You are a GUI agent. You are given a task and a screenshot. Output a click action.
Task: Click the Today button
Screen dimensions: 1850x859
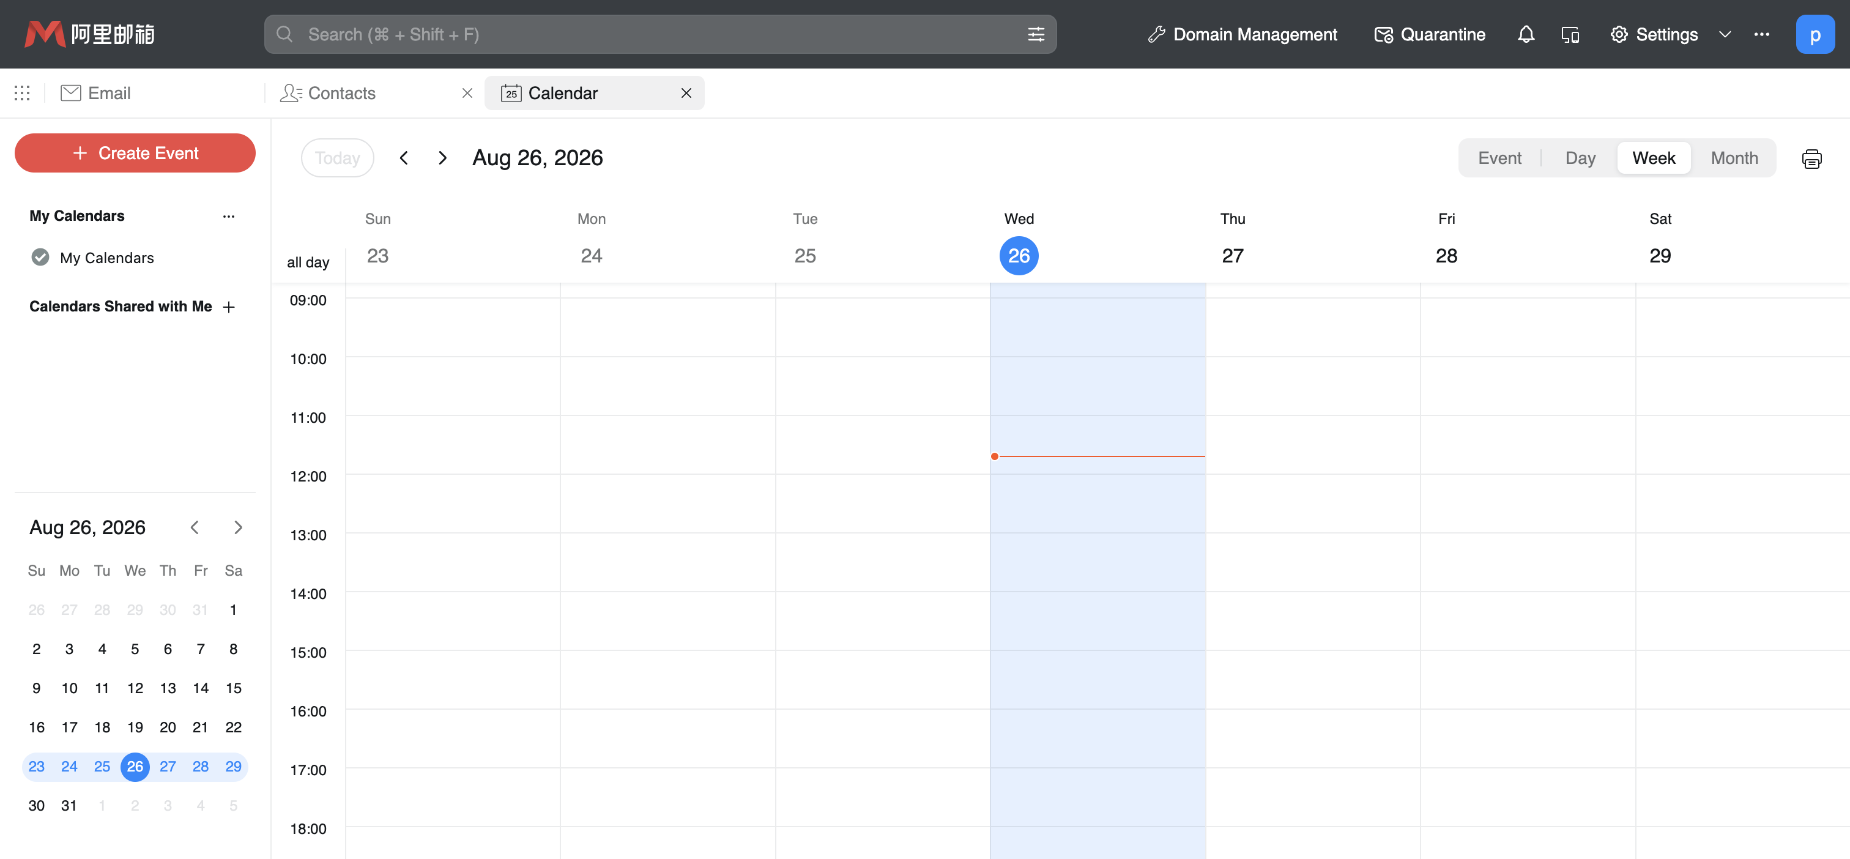pyautogui.click(x=338, y=158)
